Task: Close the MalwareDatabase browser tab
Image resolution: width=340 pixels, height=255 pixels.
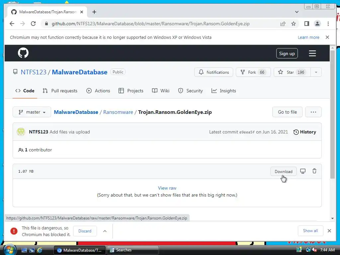Action: [x=82, y=12]
